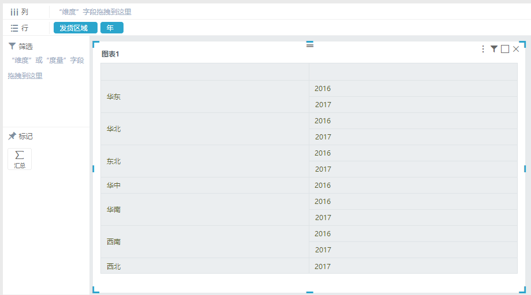Close 图表1 with the X icon

(516, 49)
